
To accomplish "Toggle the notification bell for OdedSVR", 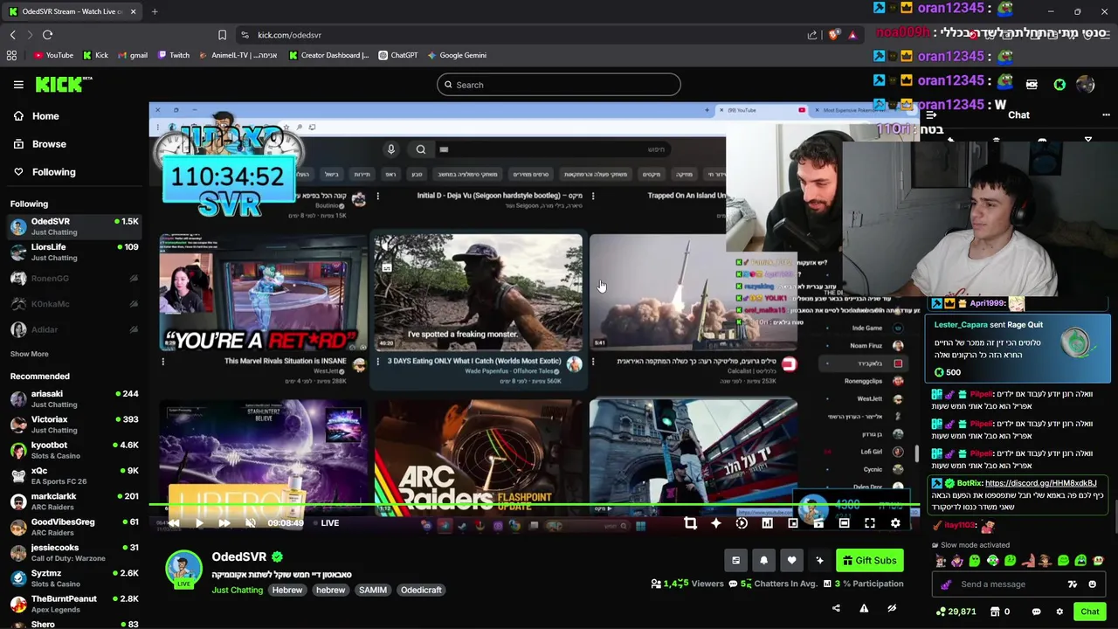I will tap(763, 561).
